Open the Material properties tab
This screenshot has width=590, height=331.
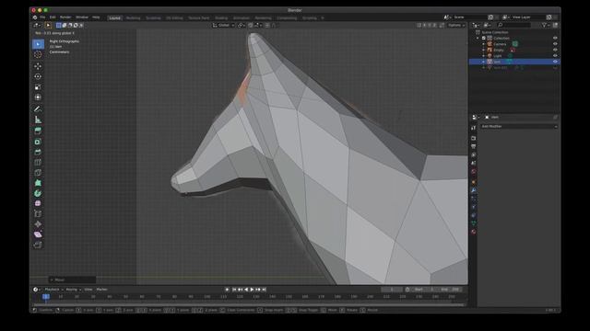[x=473, y=232]
